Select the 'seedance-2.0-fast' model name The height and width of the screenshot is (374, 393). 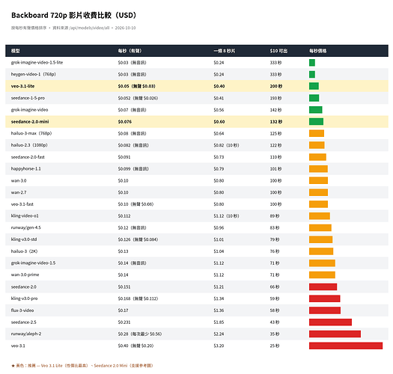click(x=28, y=157)
